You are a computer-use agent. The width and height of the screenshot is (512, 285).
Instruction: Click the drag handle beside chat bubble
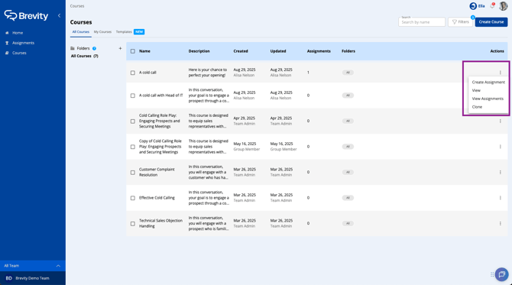click(x=492, y=274)
